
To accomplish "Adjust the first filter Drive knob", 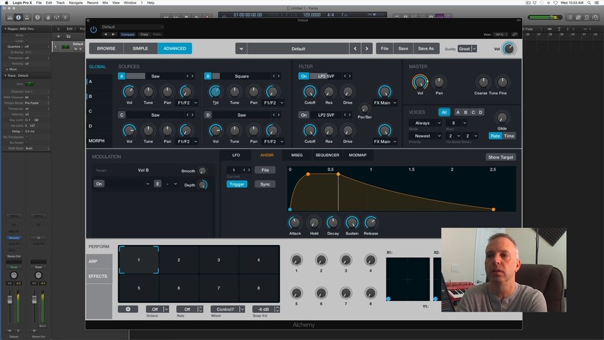I will pyautogui.click(x=347, y=92).
